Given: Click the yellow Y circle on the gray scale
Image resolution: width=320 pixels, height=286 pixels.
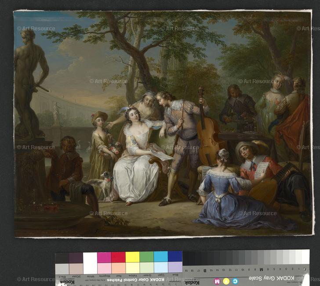Looking at the screenshot, I should click(226, 281).
